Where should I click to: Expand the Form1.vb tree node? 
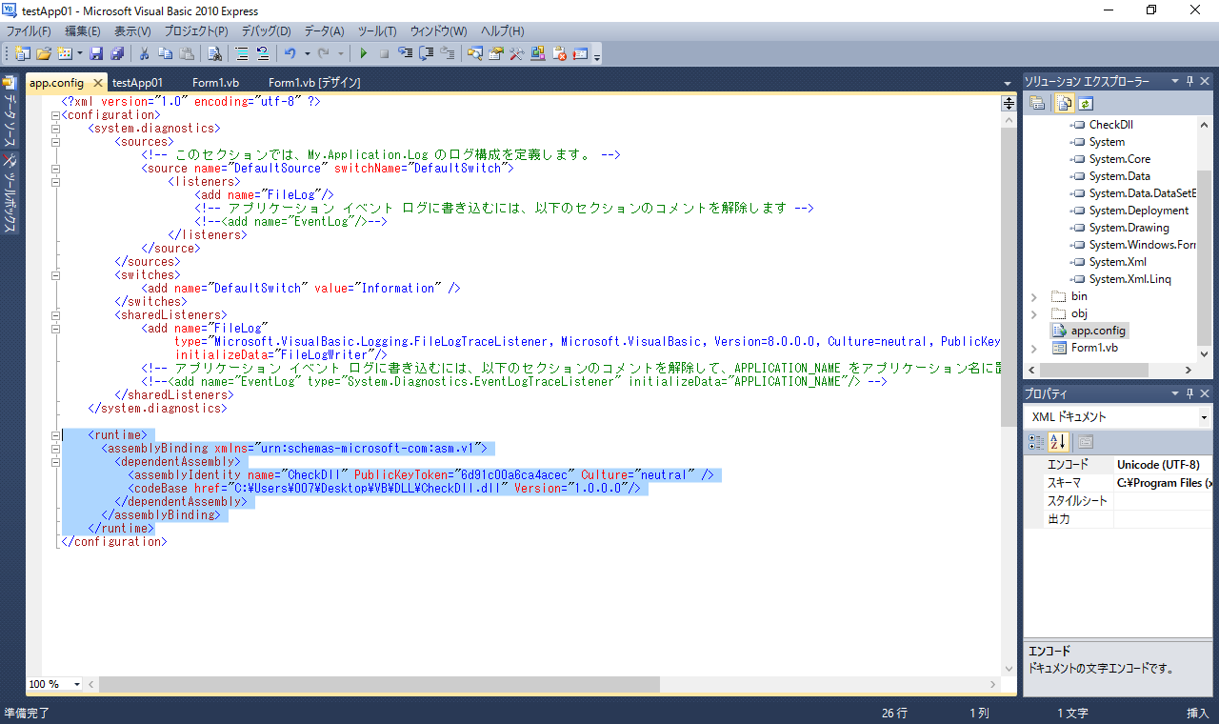pyautogui.click(x=1034, y=348)
